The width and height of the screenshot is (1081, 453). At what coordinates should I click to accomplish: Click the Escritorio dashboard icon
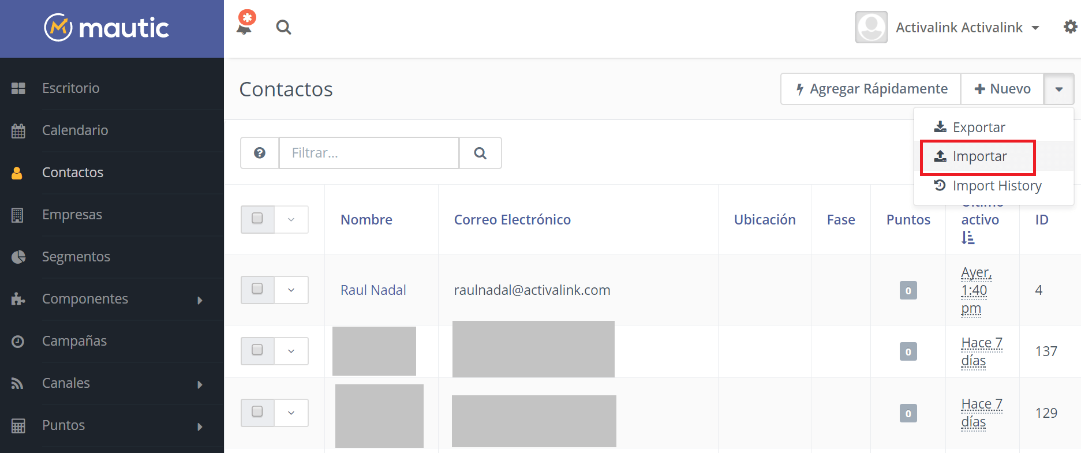click(x=18, y=88)
